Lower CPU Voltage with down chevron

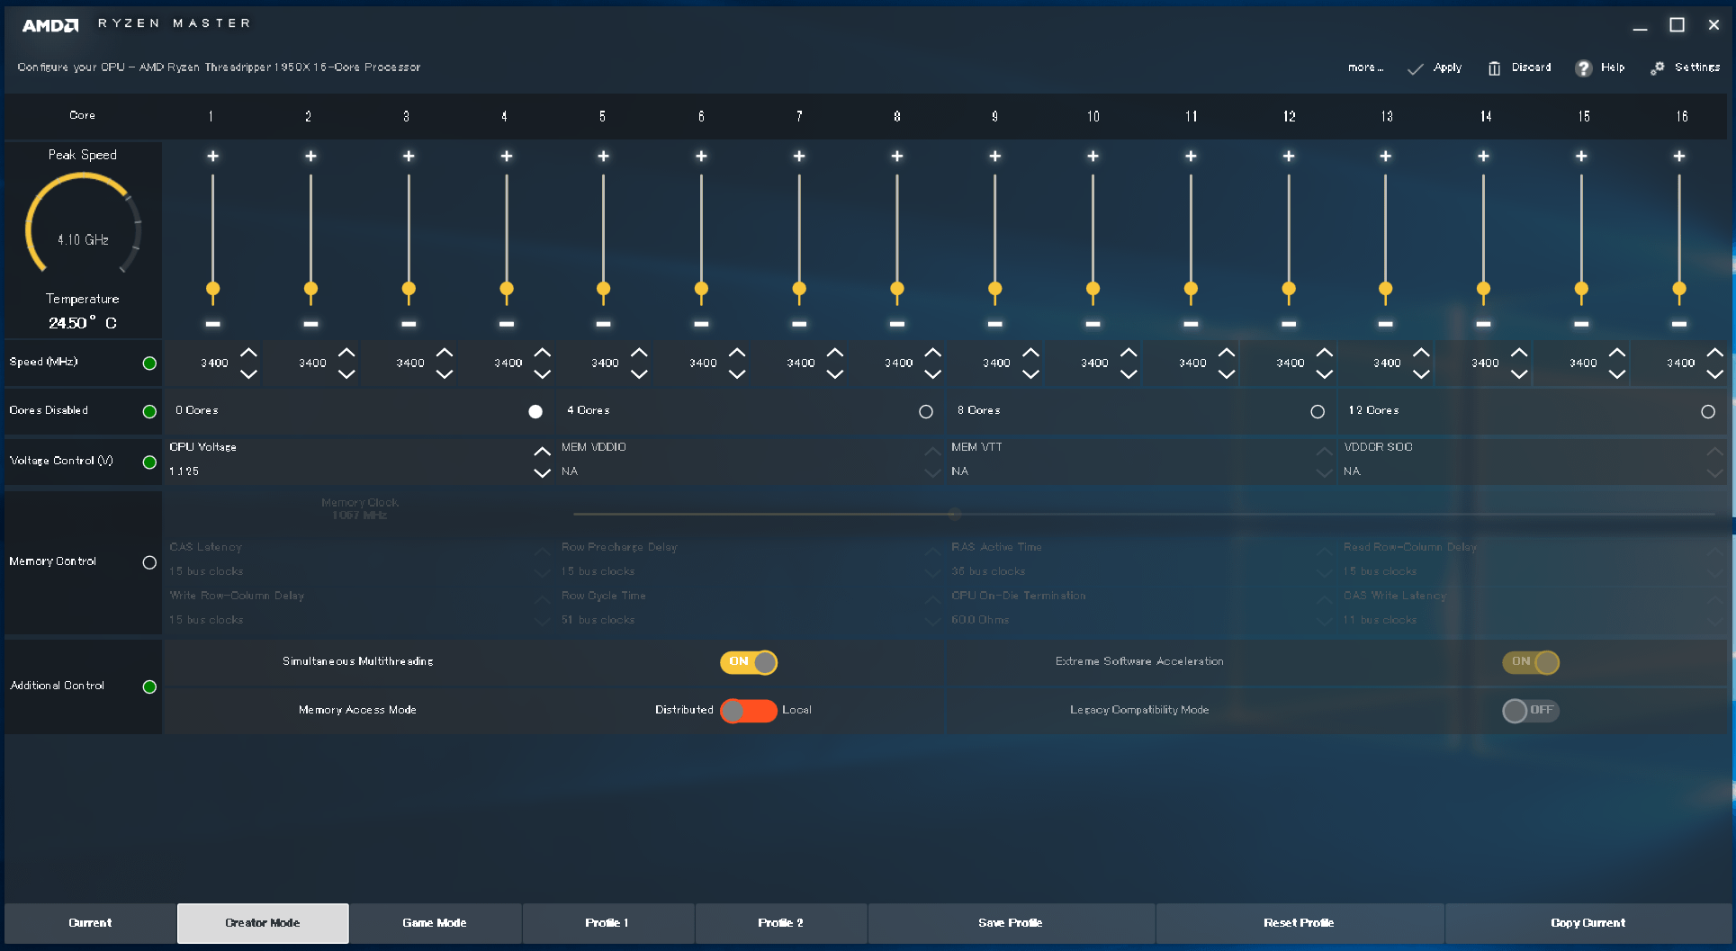pyautogui.click(x=542, y=472)
